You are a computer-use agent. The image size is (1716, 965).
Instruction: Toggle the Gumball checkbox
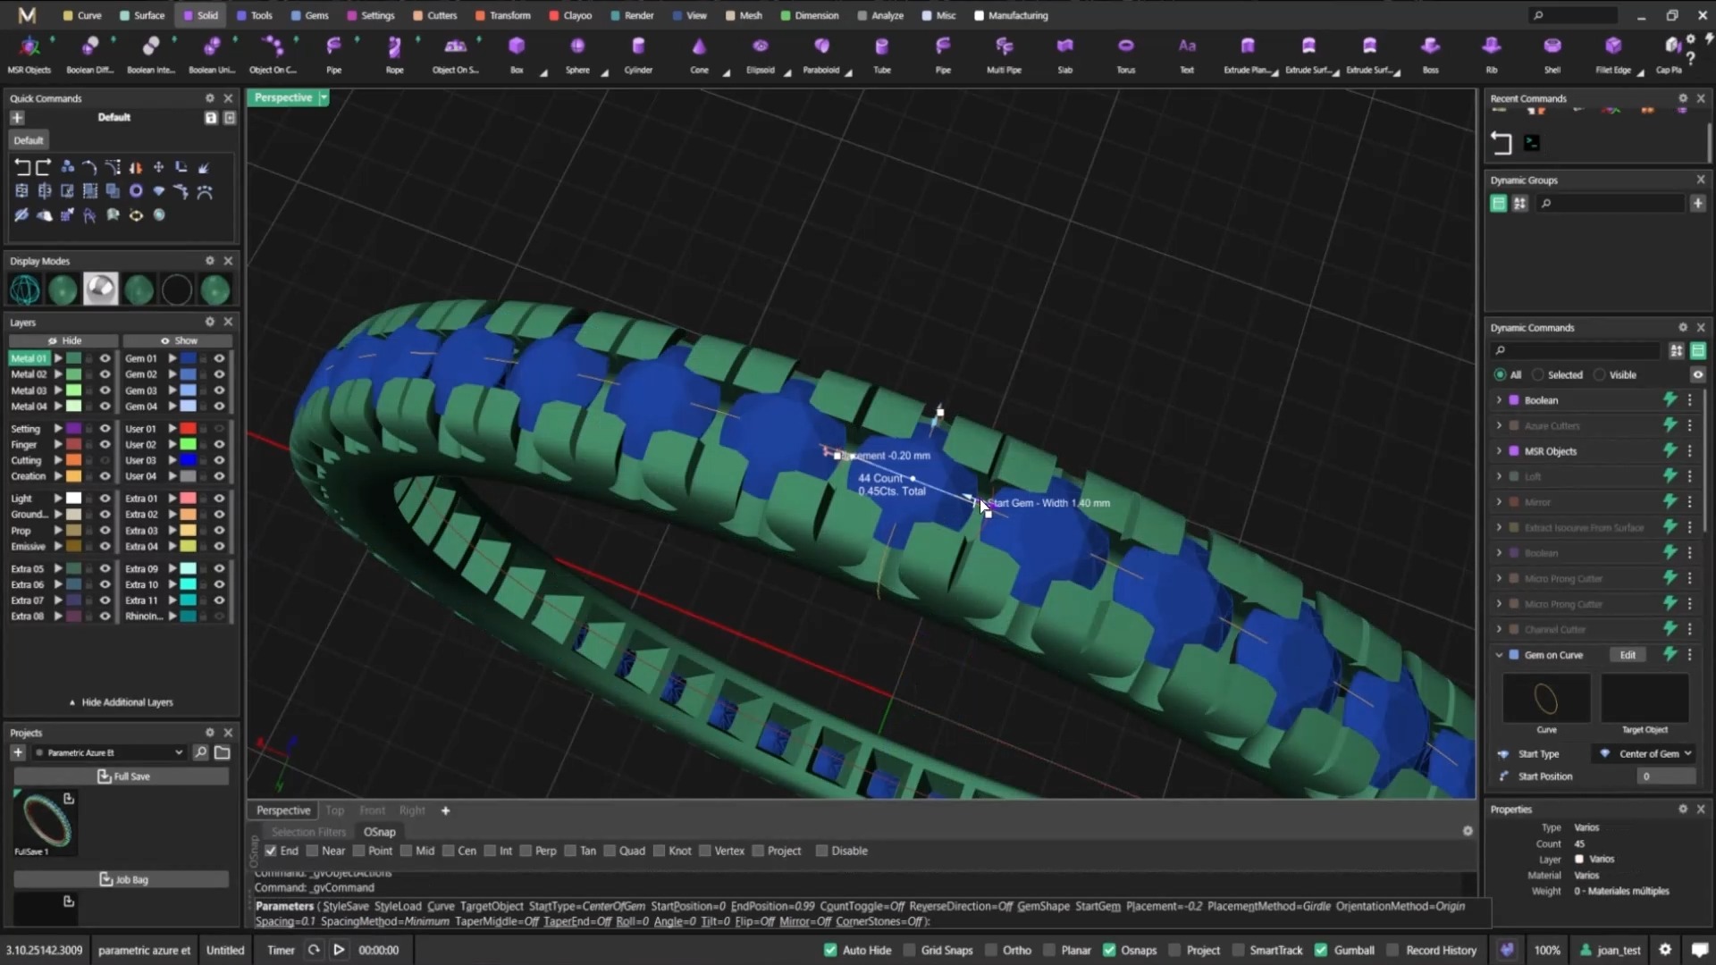click(1321, 950)
